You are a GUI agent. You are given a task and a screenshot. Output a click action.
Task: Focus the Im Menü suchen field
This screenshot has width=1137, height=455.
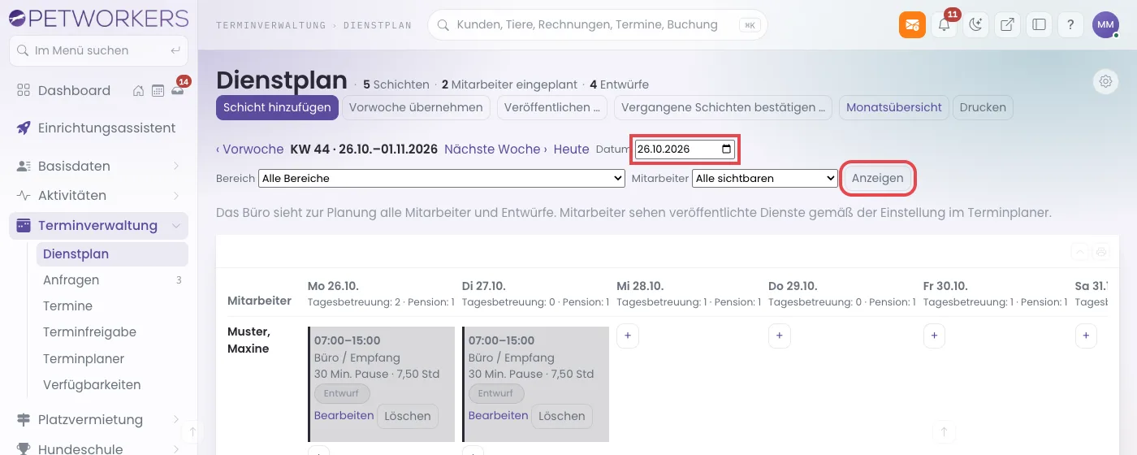[x=98, y=50]
